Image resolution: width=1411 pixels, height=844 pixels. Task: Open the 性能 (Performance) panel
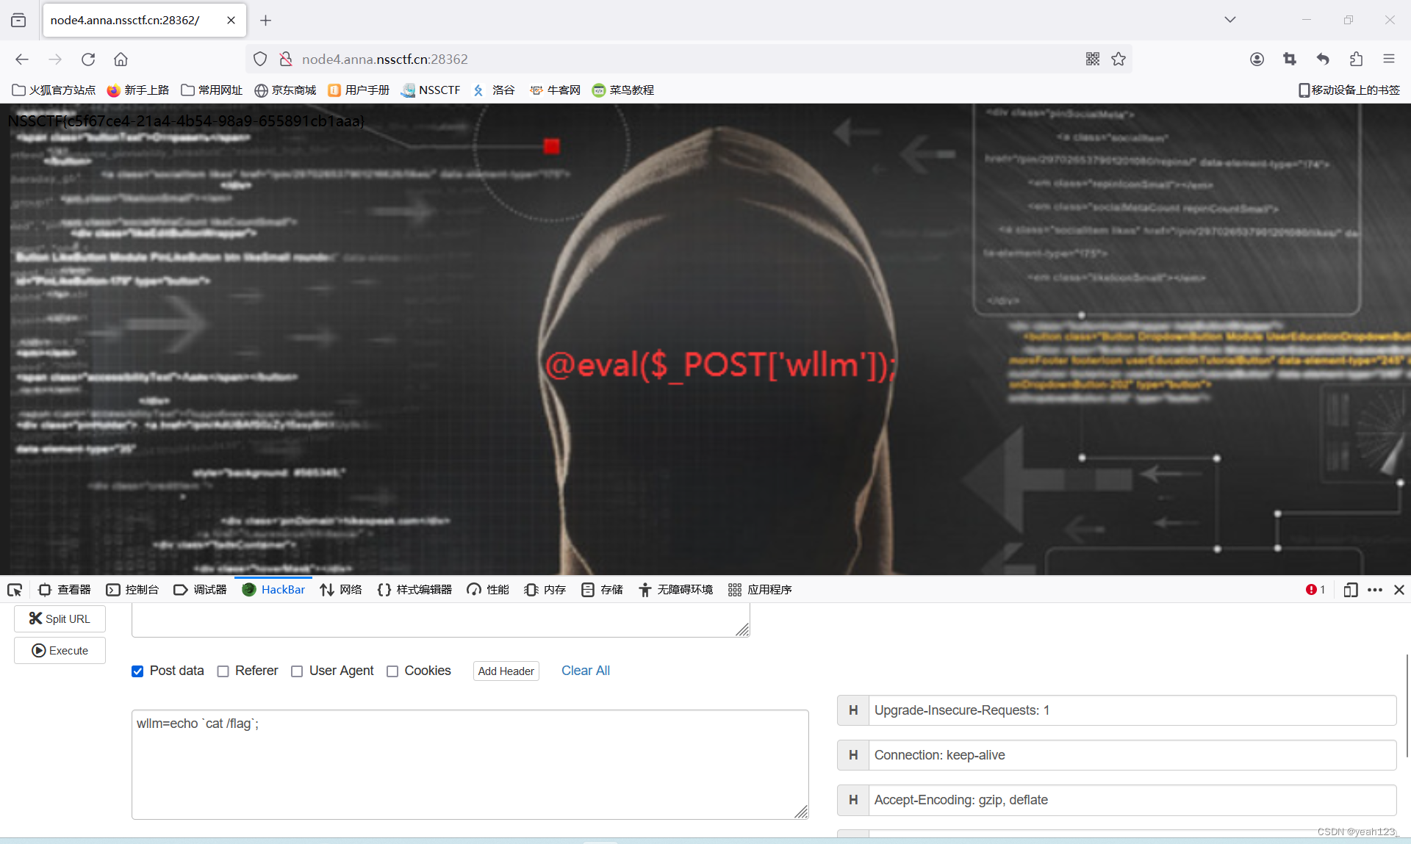click(487, 589)
